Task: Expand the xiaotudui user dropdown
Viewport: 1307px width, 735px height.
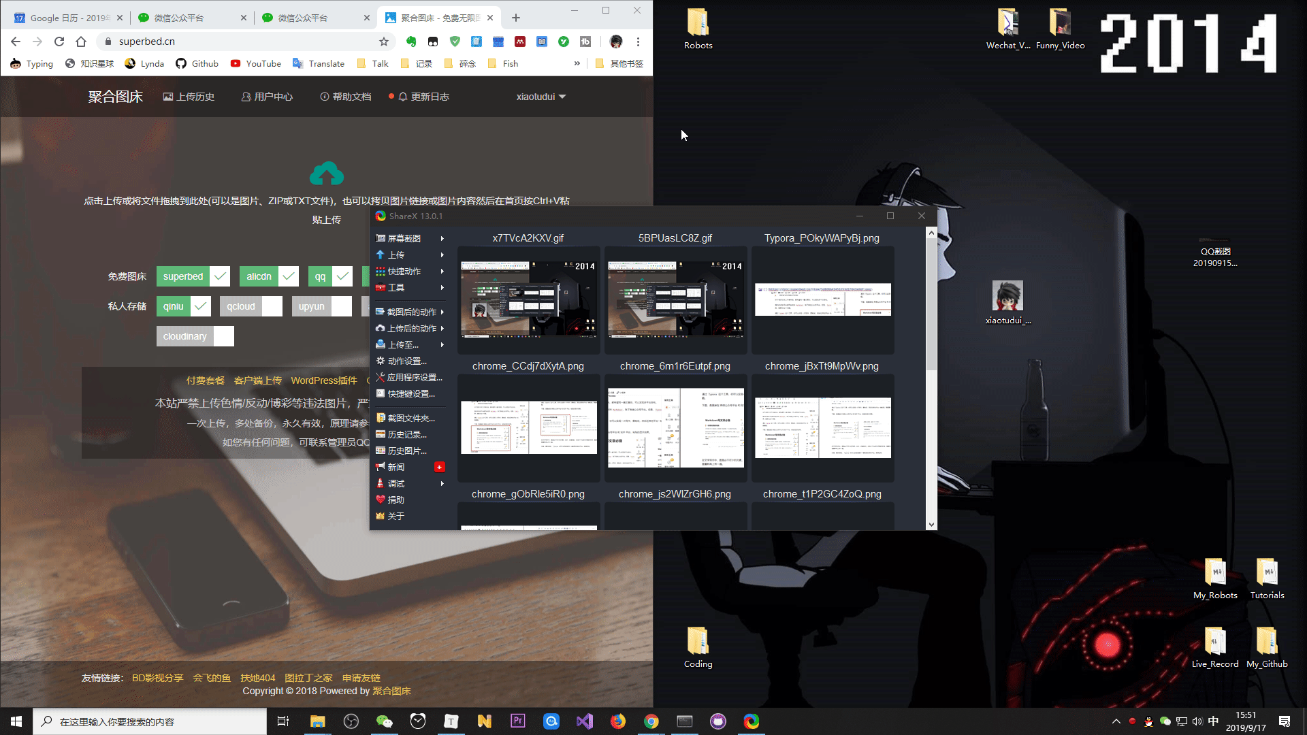Action: pyautogui.click(x=541, y=97)
